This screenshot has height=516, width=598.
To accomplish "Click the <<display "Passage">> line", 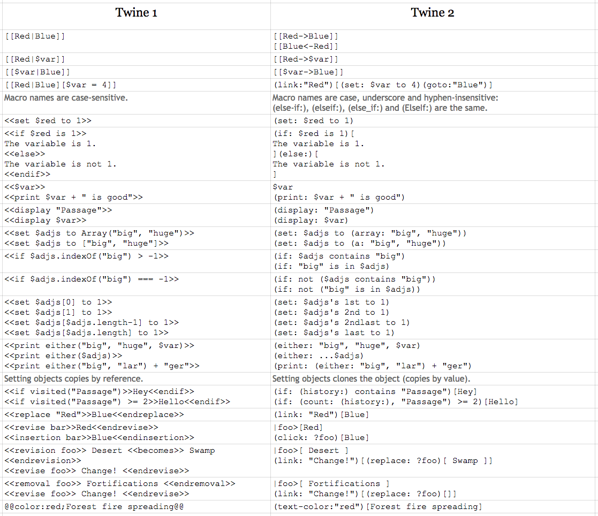I will [58, 210].
